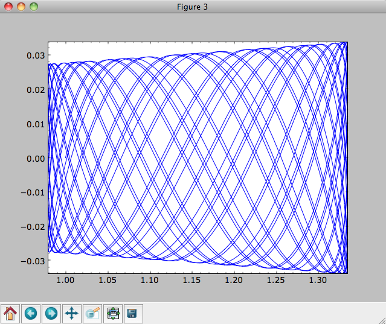The image size is (386, 324).
Task: Click the −0.01 y-axis label
Action: click(33, 192)
